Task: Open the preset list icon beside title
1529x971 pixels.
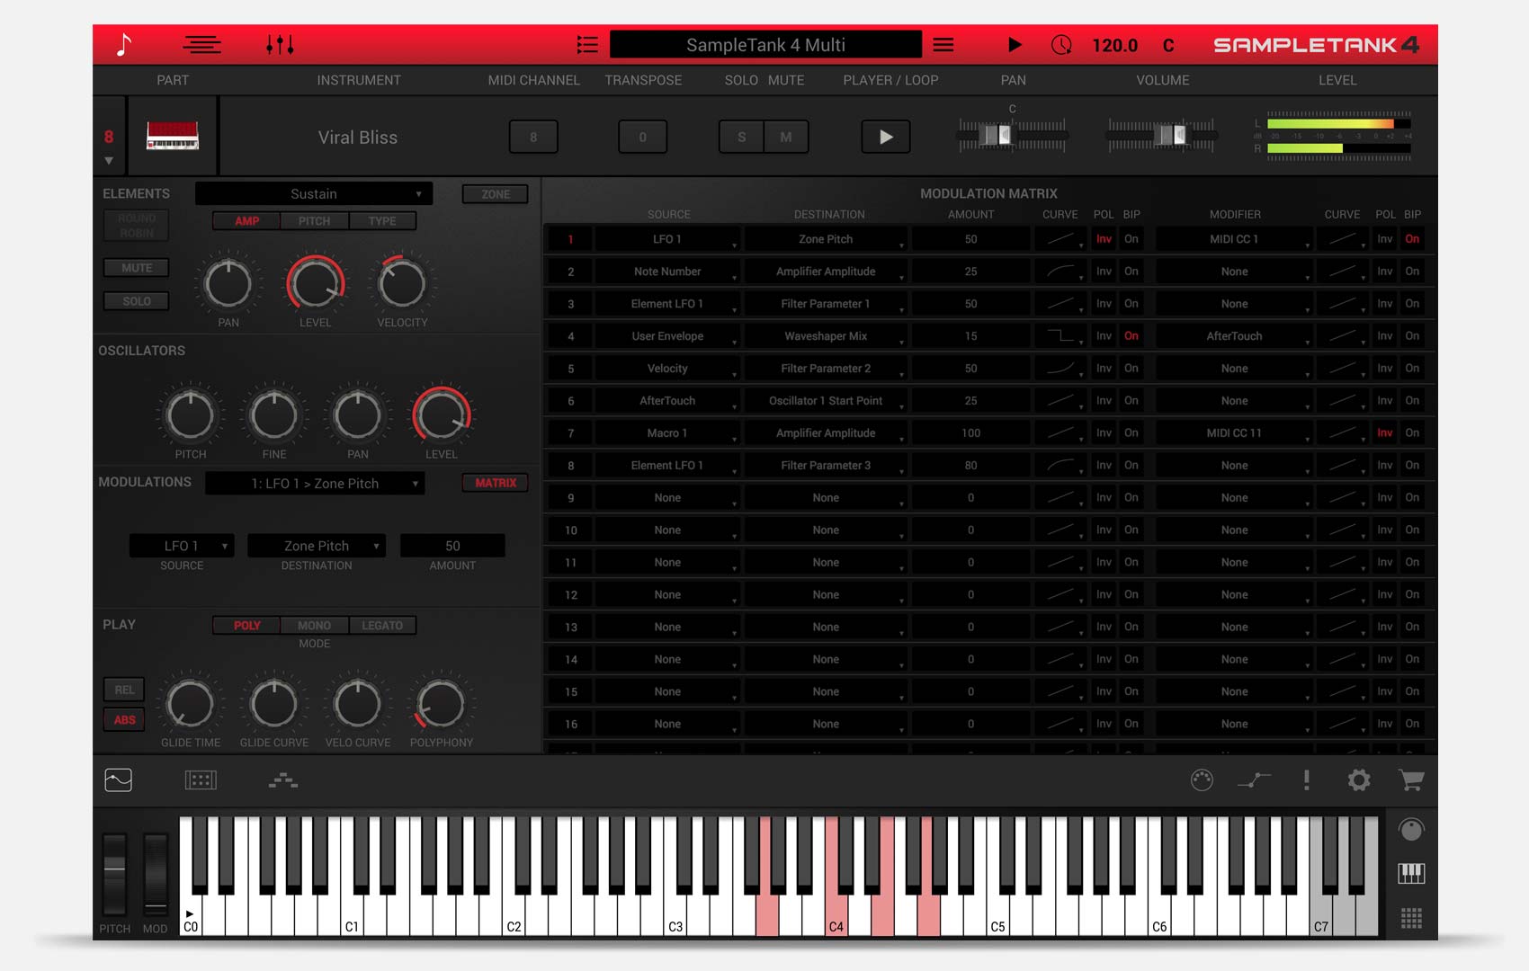Action: pos(586,45)
